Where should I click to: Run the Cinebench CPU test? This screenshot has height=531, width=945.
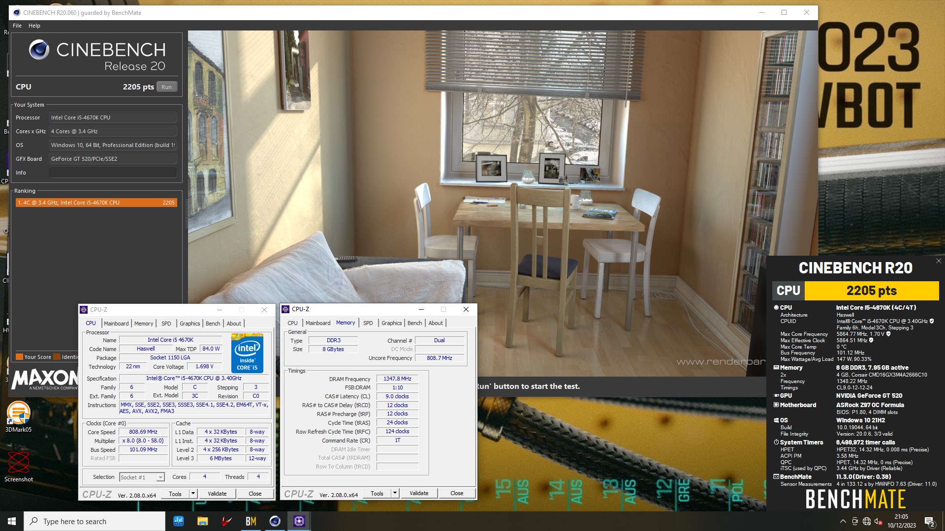coord(167,87)
